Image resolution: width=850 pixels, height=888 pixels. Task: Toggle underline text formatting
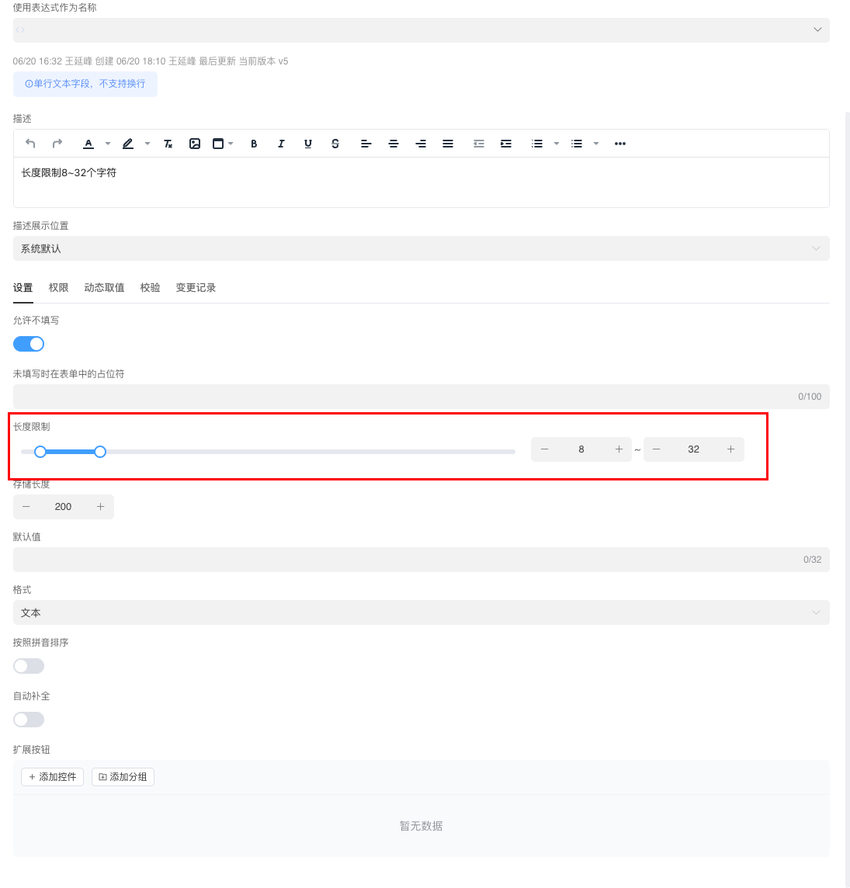click(x=308, y=144)
